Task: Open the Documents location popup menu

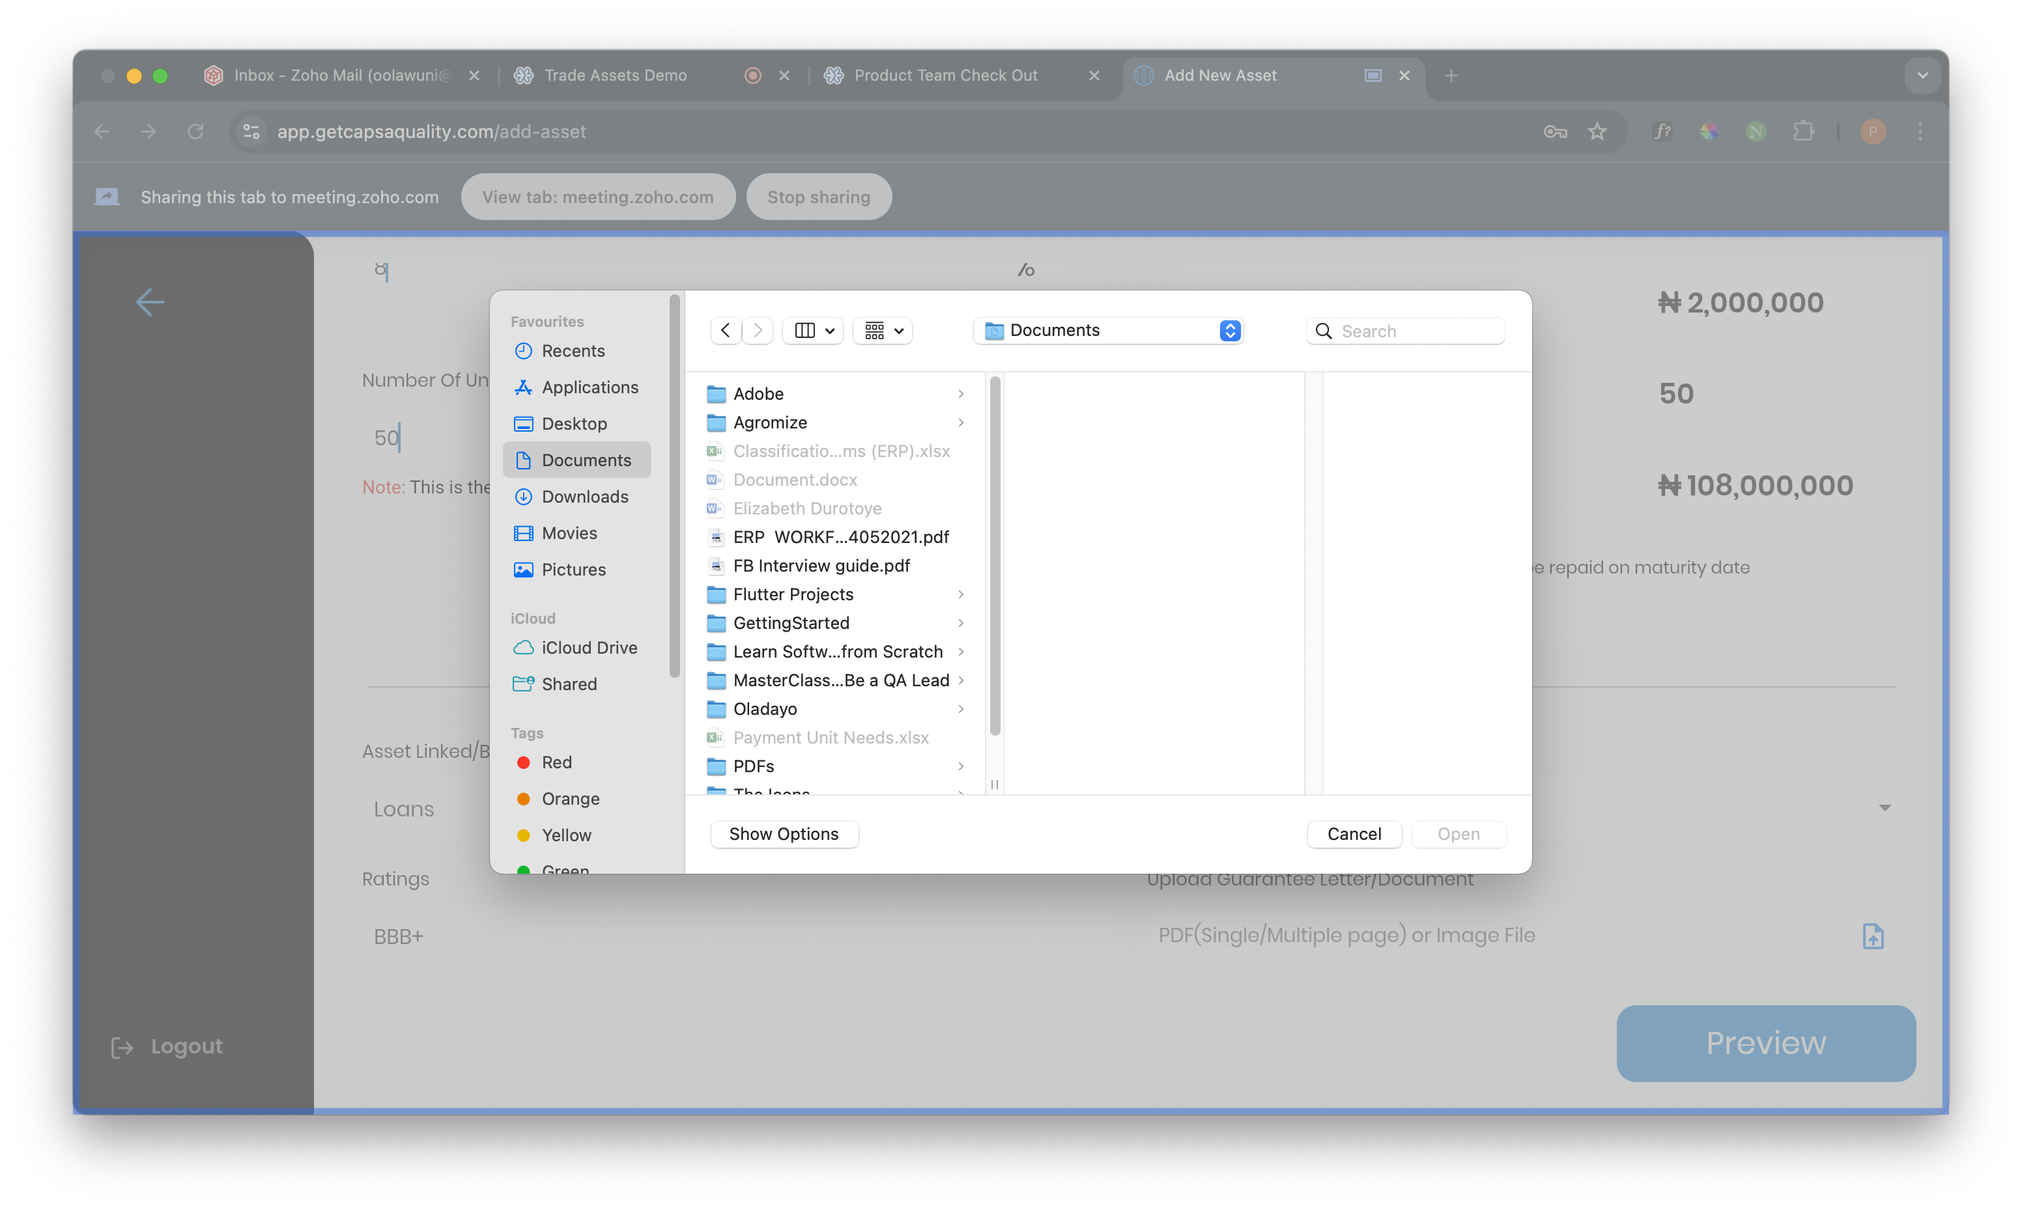Action: pyautogui.click(x=1107, y=331)
